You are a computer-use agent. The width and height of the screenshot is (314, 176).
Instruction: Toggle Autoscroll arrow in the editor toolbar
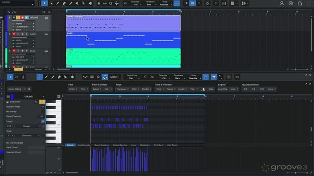(214, 77)
